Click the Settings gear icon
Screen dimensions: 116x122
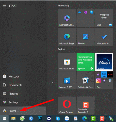point(4,102)
